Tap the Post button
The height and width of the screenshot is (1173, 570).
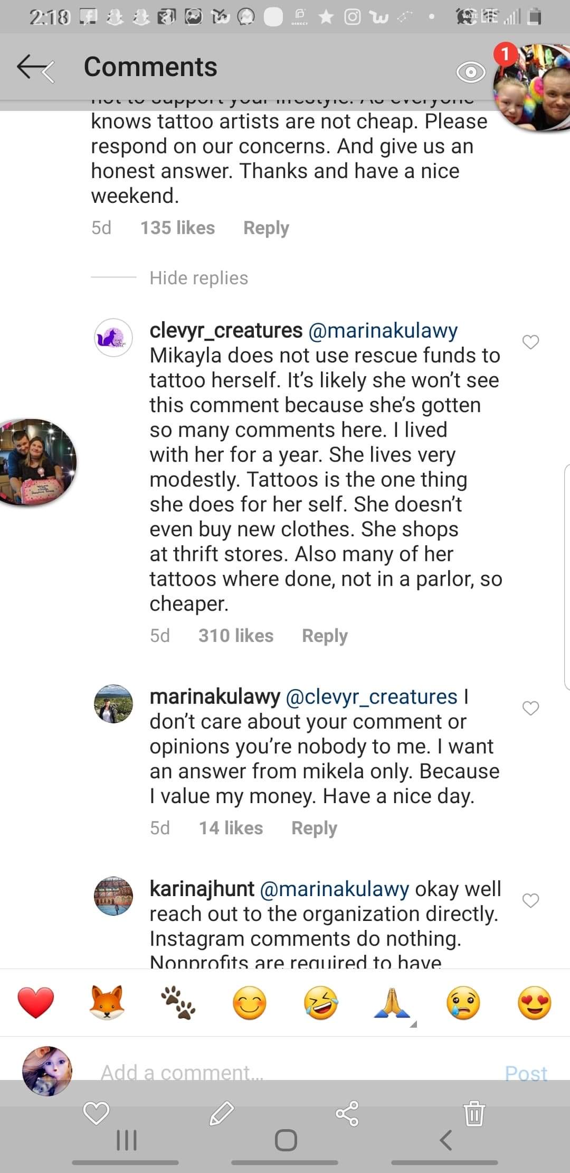pyautogui.click(x=526, y=1073)
